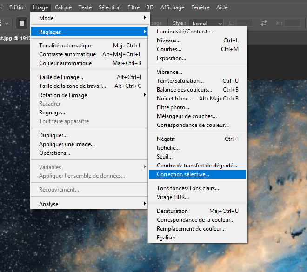Open the Filtre photo adjustment

(197, 107)
